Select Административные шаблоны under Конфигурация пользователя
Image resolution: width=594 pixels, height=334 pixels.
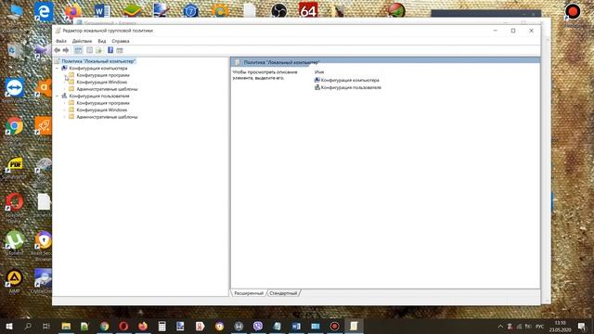(107, 117)
